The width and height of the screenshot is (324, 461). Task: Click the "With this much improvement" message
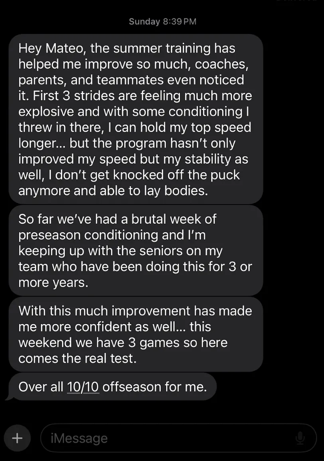click(136, 334)
